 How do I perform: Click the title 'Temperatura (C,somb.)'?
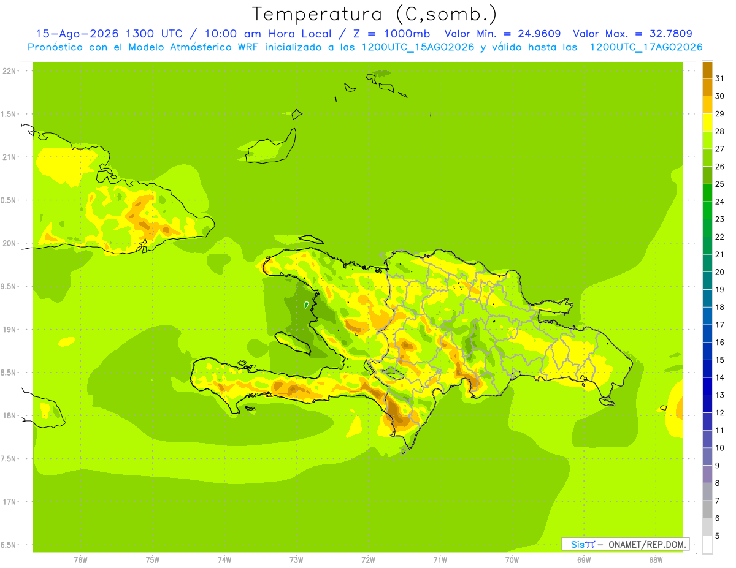(x=374, y=14)
